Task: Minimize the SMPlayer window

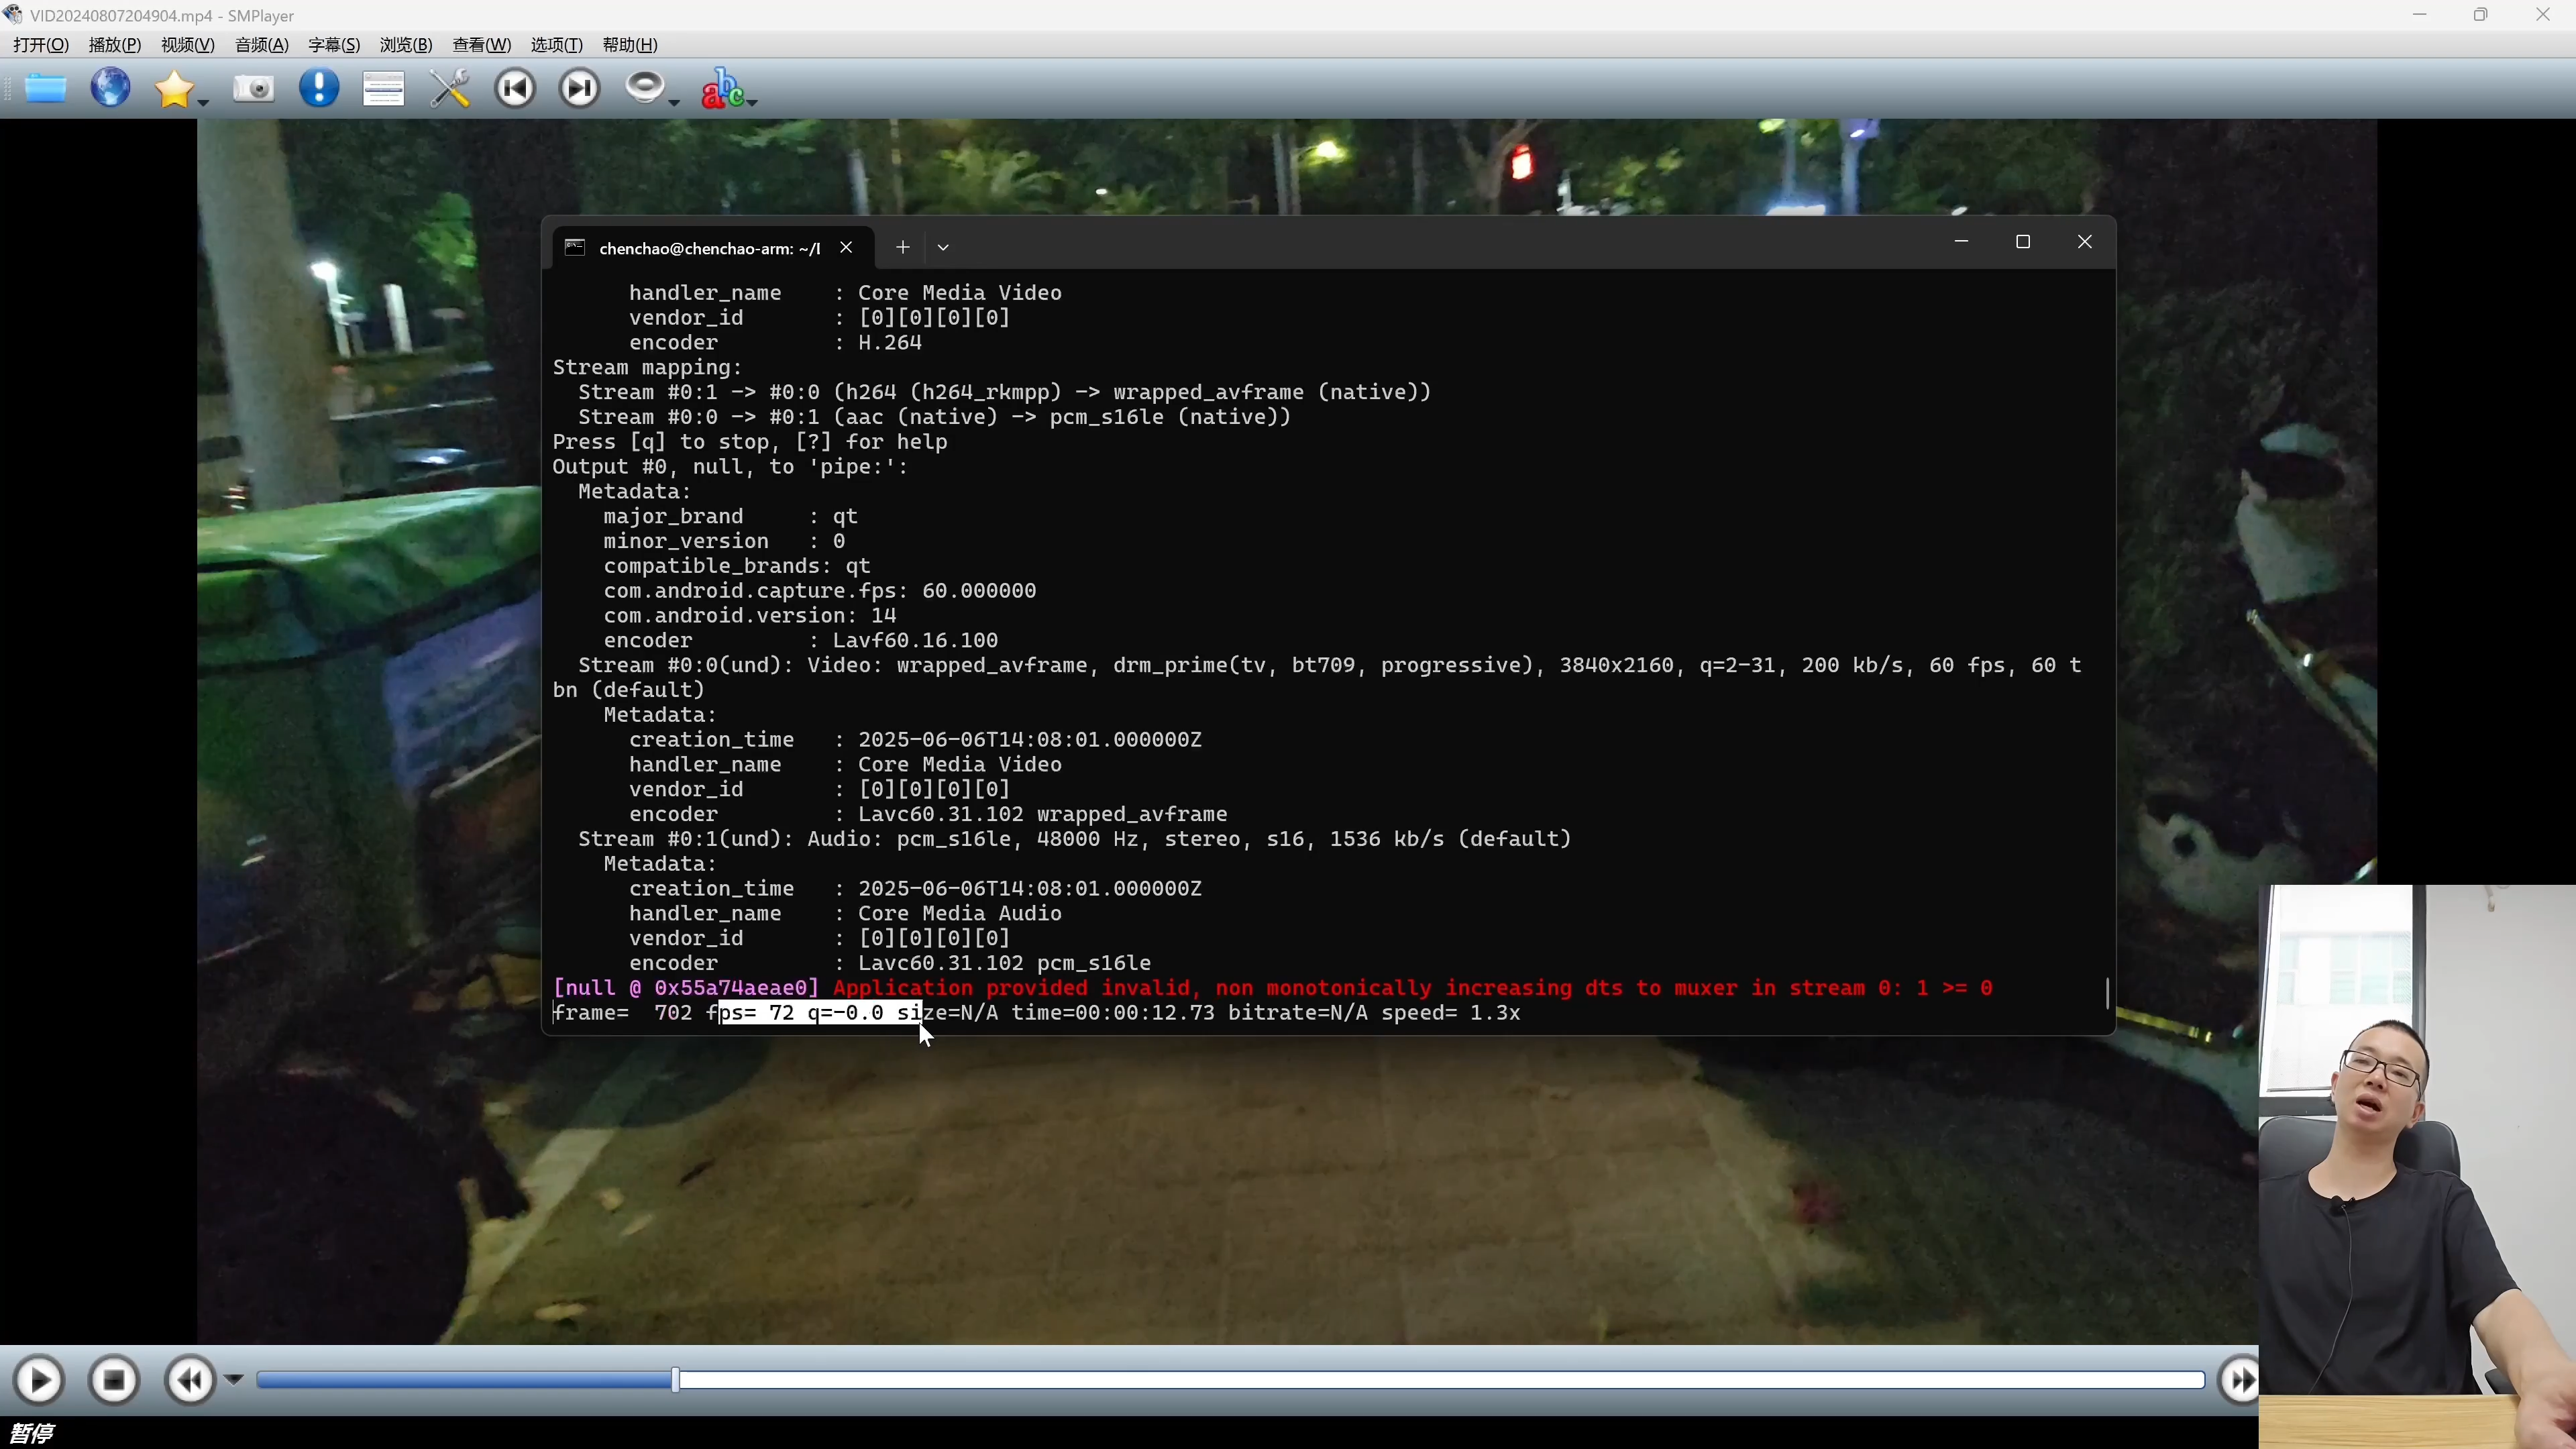Action: click(x=2420, y=15)
